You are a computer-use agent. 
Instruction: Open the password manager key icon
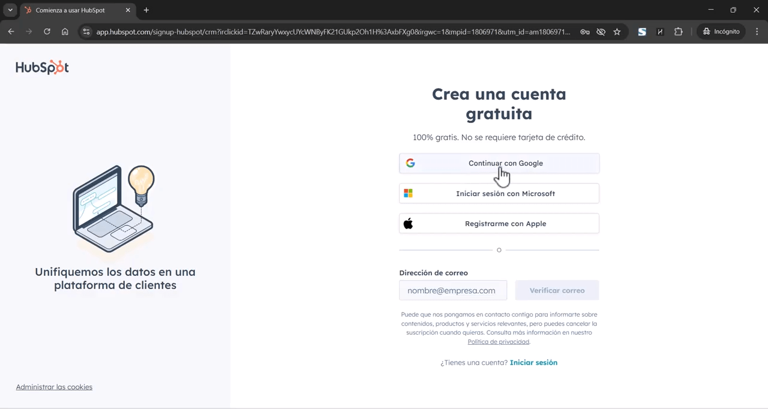[584, 32]
